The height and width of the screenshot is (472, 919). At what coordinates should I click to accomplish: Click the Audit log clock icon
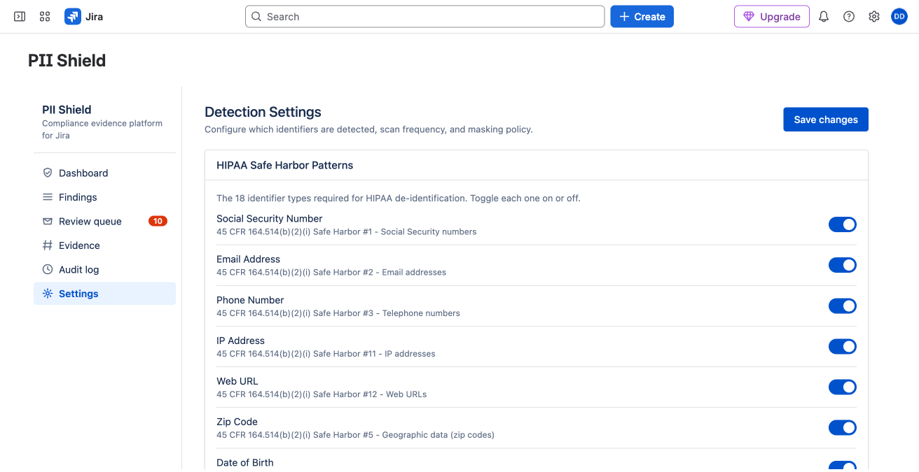(48, 269)
